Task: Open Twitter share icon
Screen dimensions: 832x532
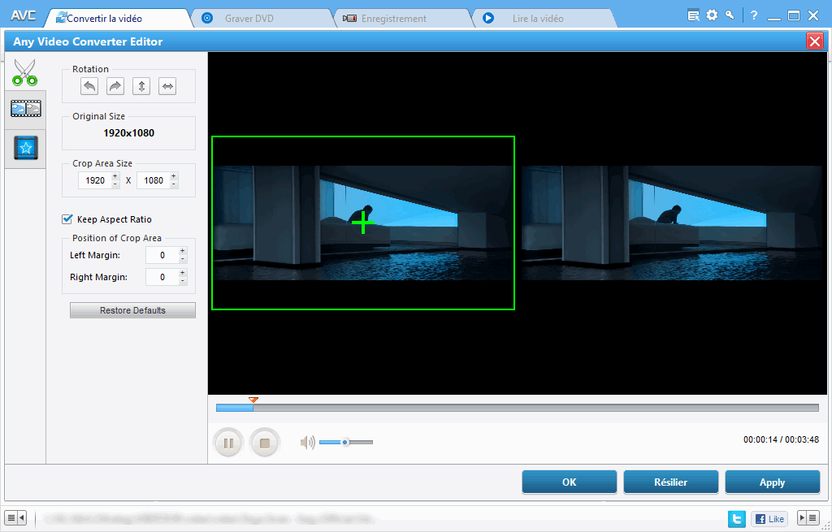Action: coord(736,519)
